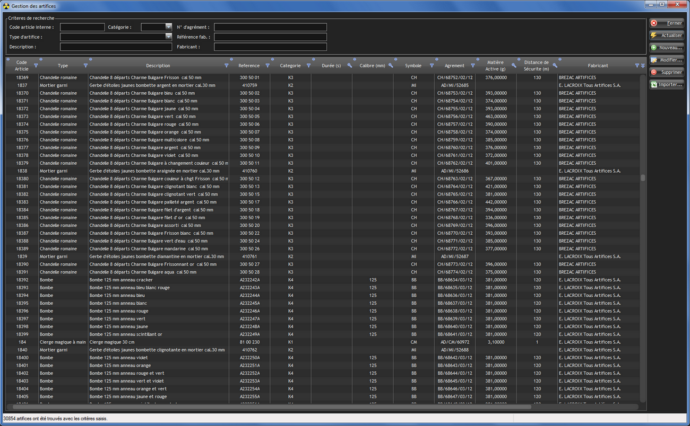Refresh the list with Actualiser

point(667,35)
